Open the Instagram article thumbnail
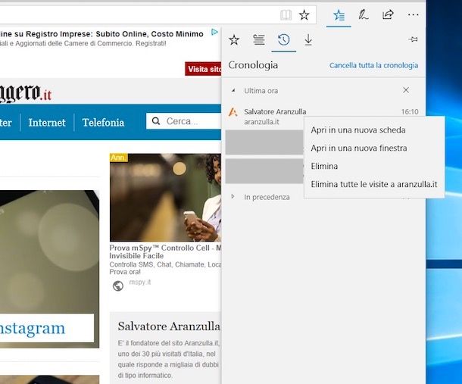The height and width of the screenshot is (384, 462). 49,269
